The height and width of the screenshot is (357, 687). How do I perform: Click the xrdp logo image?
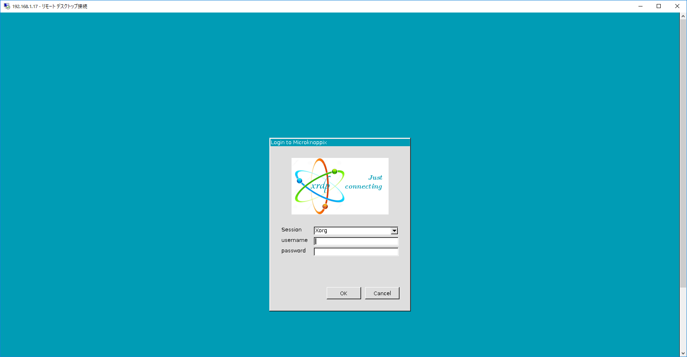340,186
